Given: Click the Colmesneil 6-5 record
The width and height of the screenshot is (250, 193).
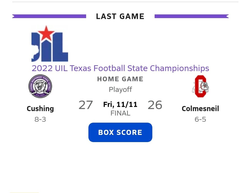Looking at the screenshot, I should tap(201, 119).
